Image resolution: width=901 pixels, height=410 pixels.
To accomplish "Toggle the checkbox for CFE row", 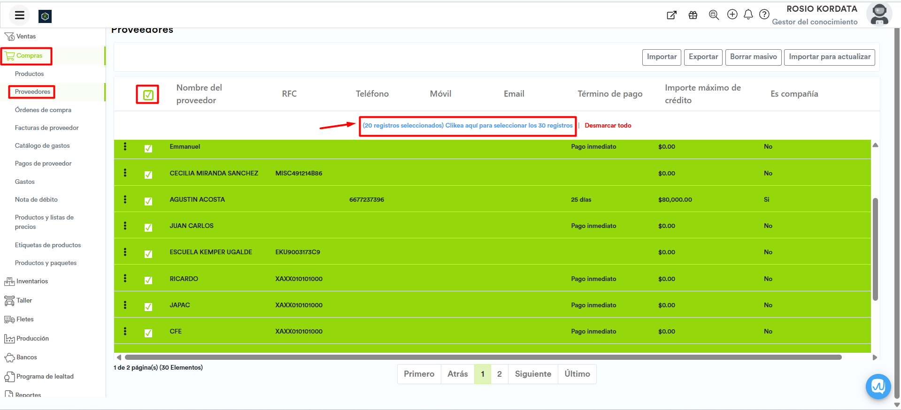I will [148, 333].
